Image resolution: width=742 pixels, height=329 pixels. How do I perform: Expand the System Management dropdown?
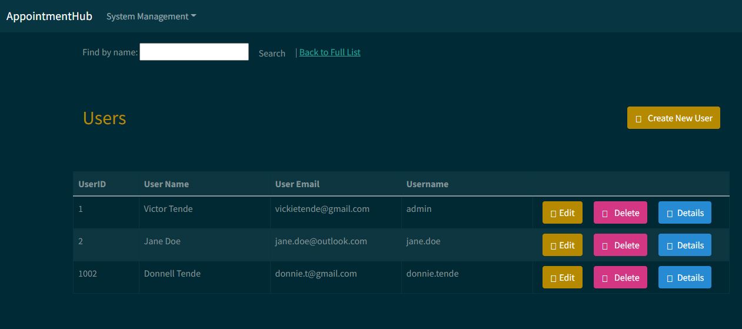tap(151, 16)
